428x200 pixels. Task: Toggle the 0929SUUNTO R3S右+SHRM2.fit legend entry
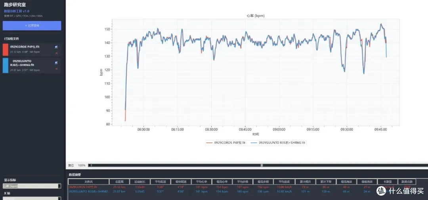point(278,143)
